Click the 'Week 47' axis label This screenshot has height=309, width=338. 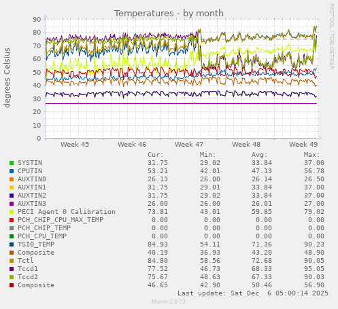[189, 144]
